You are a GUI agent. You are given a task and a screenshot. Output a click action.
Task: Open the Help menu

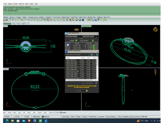(x=36, y=4)
